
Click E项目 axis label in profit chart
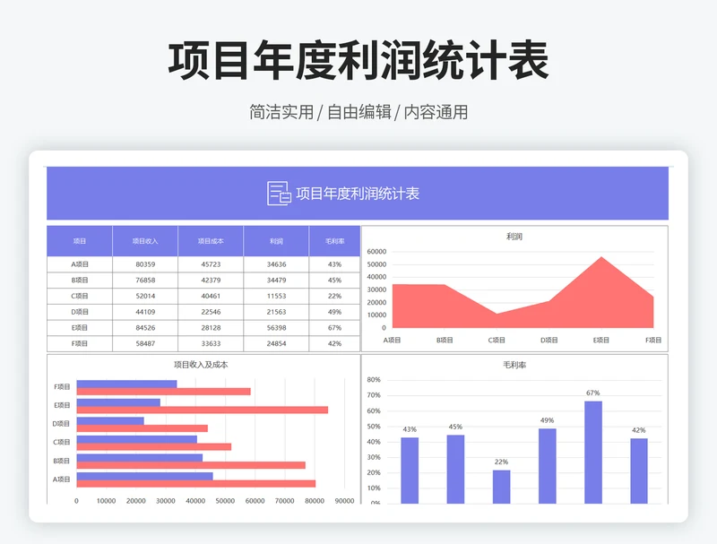600,341
